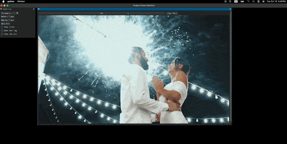The height and width of the screenshot is (144, 287).
Task: Click the Remove Flash button
Action: point(7,20)
